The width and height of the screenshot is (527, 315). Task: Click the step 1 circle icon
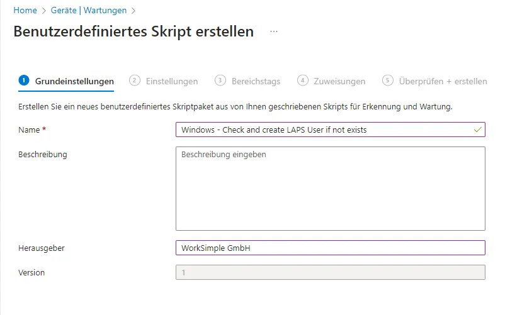(24, 80)
